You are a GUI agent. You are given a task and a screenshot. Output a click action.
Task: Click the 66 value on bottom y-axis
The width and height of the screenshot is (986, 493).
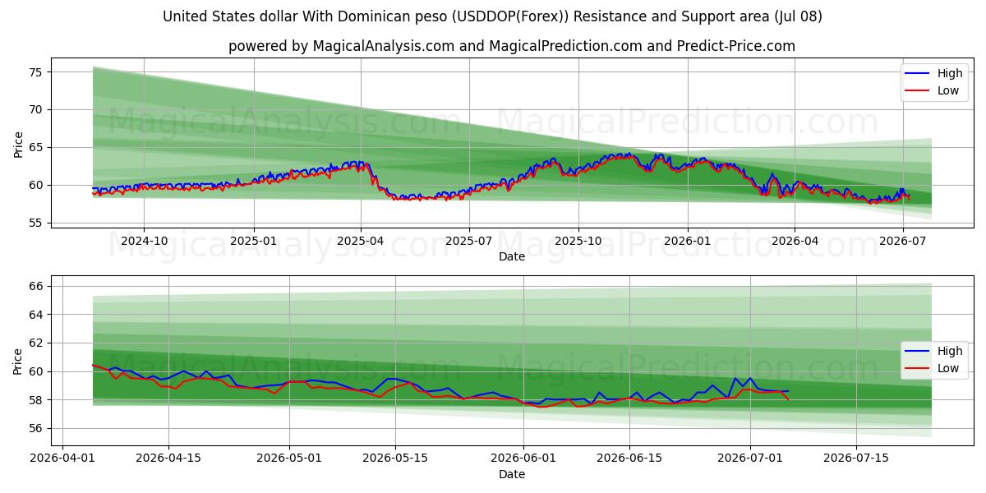click(38, 286)
